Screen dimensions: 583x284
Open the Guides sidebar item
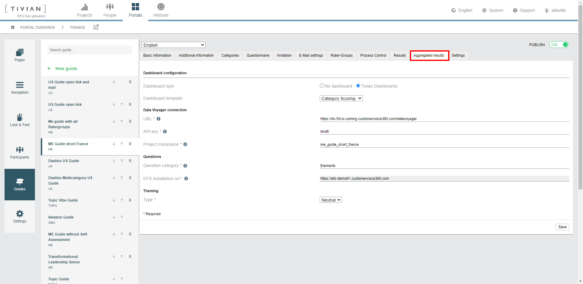coord(20,185)
